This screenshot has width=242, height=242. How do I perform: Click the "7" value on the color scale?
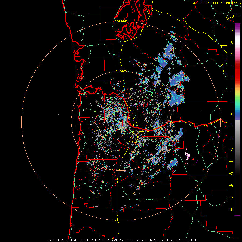pos(232,30)
